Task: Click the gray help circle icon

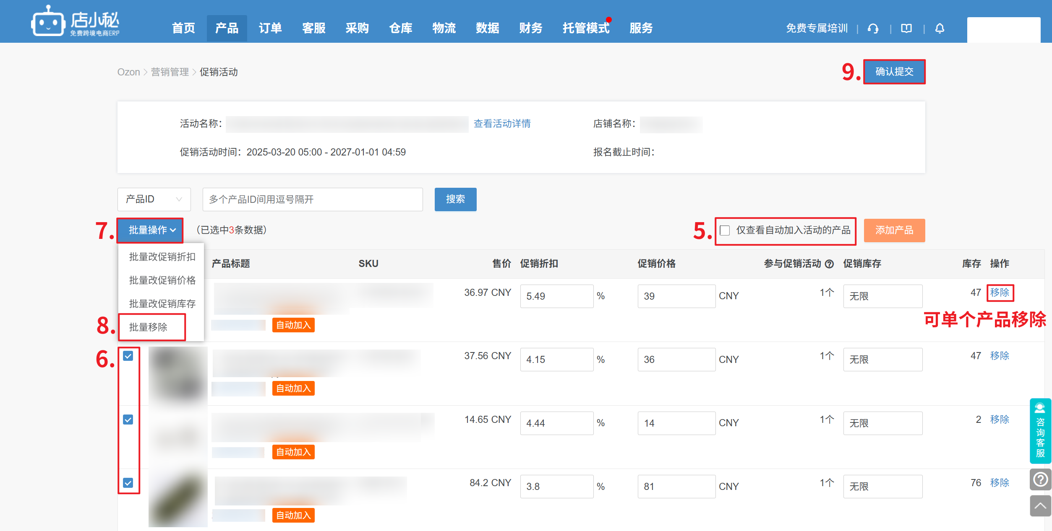Action: click(1040, 479)
